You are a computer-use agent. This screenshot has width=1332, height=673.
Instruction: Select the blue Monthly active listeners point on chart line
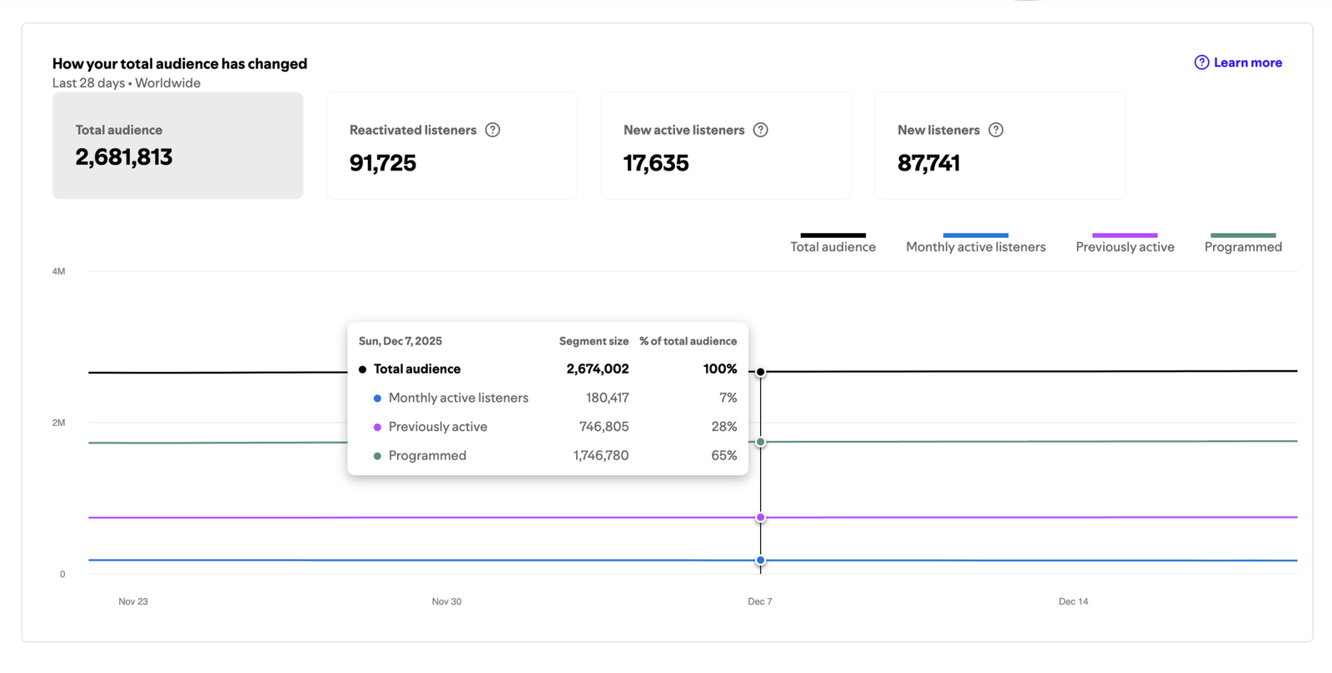(x=760, y=561)
